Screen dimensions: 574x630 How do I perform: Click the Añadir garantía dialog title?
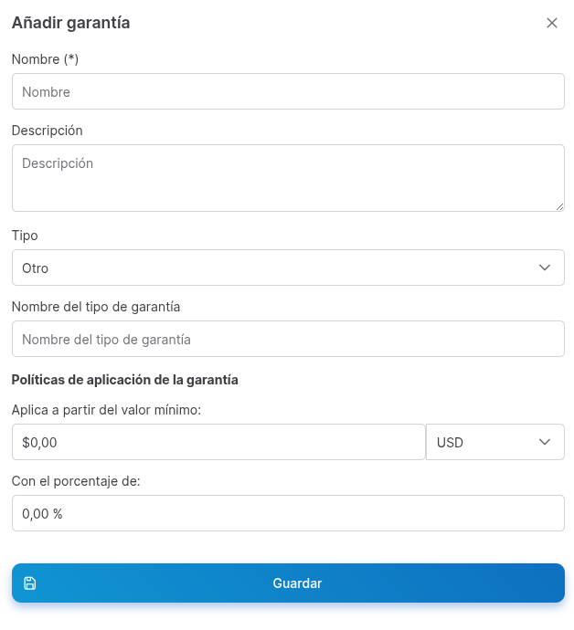click(x=70, y=23)
